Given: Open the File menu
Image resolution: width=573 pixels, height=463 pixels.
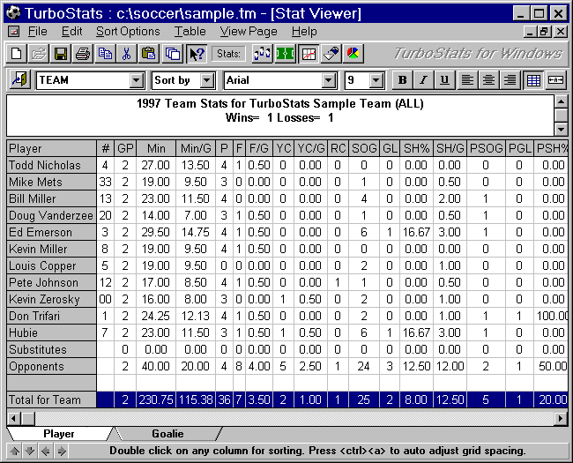Looking at the screenshot, I should coord(38,32).
